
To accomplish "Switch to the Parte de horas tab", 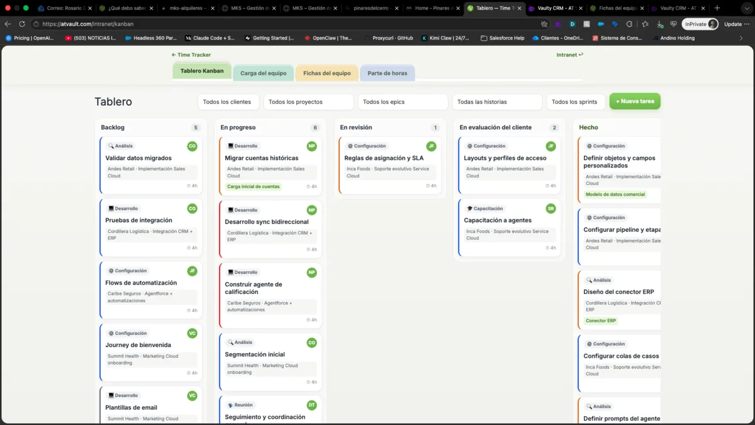I will [x=387, y=73].
